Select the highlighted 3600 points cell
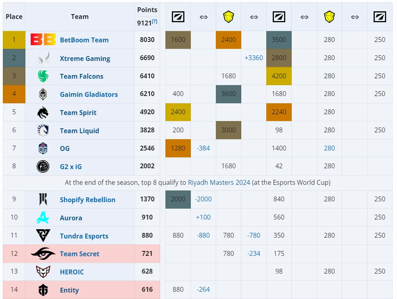Screen dimensions: 397x299 click(x=228, y=94)
